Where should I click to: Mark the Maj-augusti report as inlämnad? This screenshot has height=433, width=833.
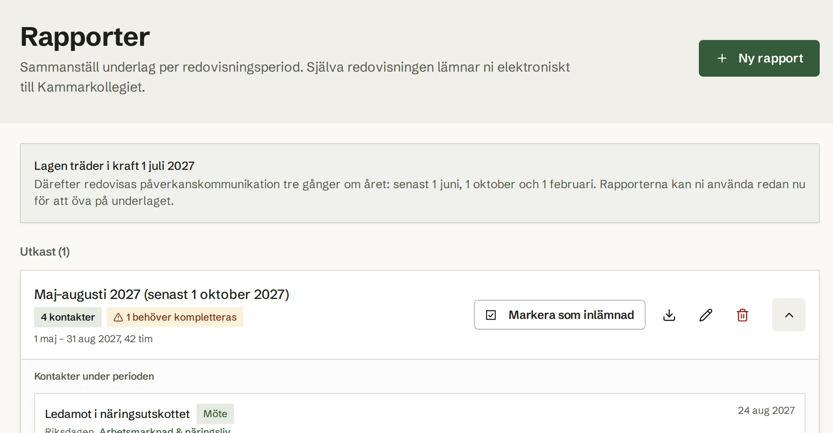559,315
